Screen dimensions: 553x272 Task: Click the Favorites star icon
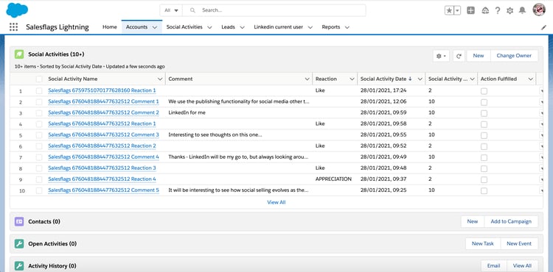(449, 10)
